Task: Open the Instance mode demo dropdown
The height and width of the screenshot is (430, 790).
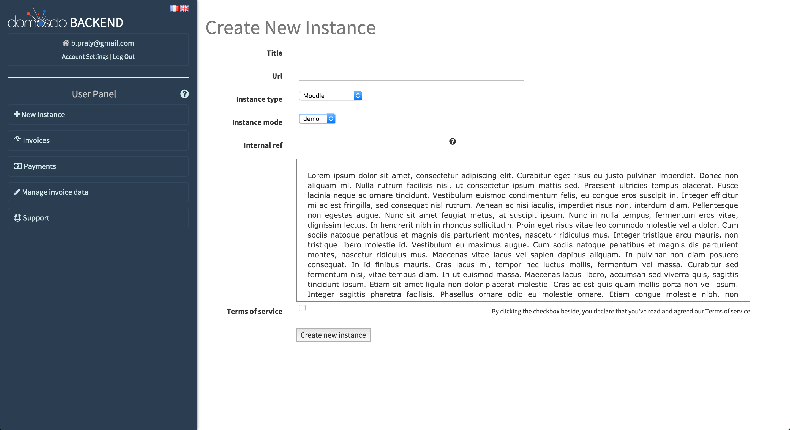Action: (x=317, y=119)
